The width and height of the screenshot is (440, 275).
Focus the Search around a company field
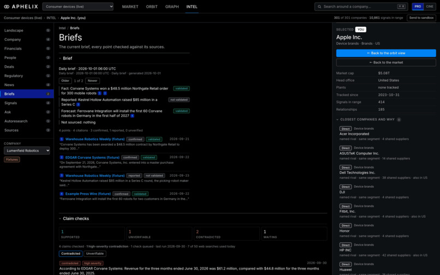pyautogui.click(x=361, y=7)
